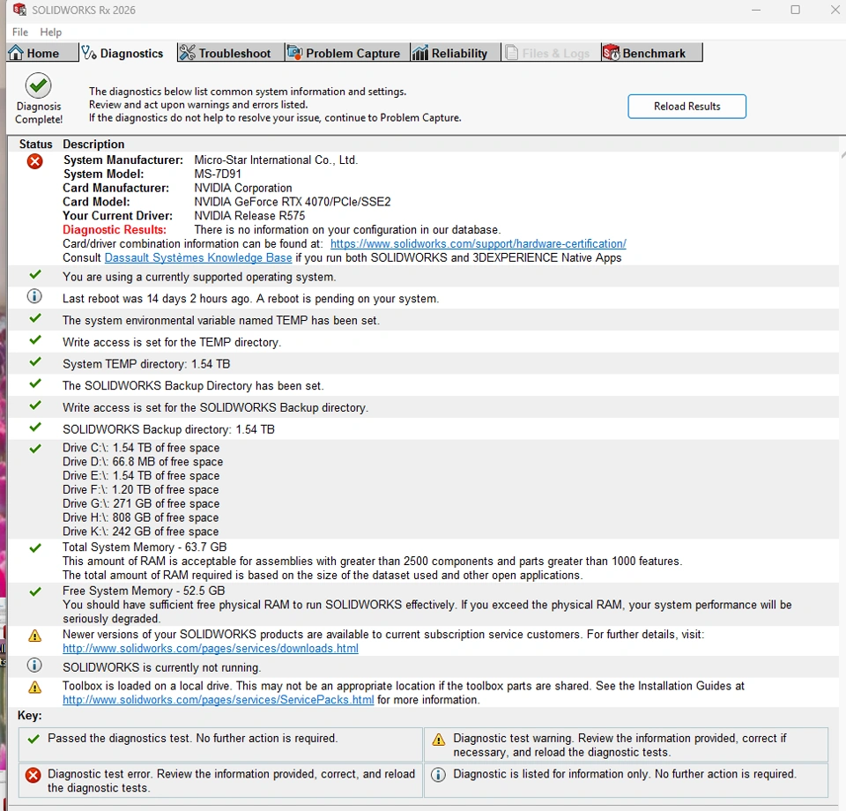This screenshot has height=811, width=846.
Task: Click the red error icon beside System Manufacturer
Action: (34, 160)
